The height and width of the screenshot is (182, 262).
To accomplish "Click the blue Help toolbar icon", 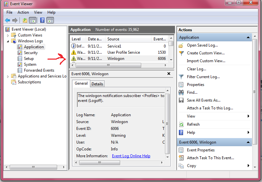I will tap(43, 20).
